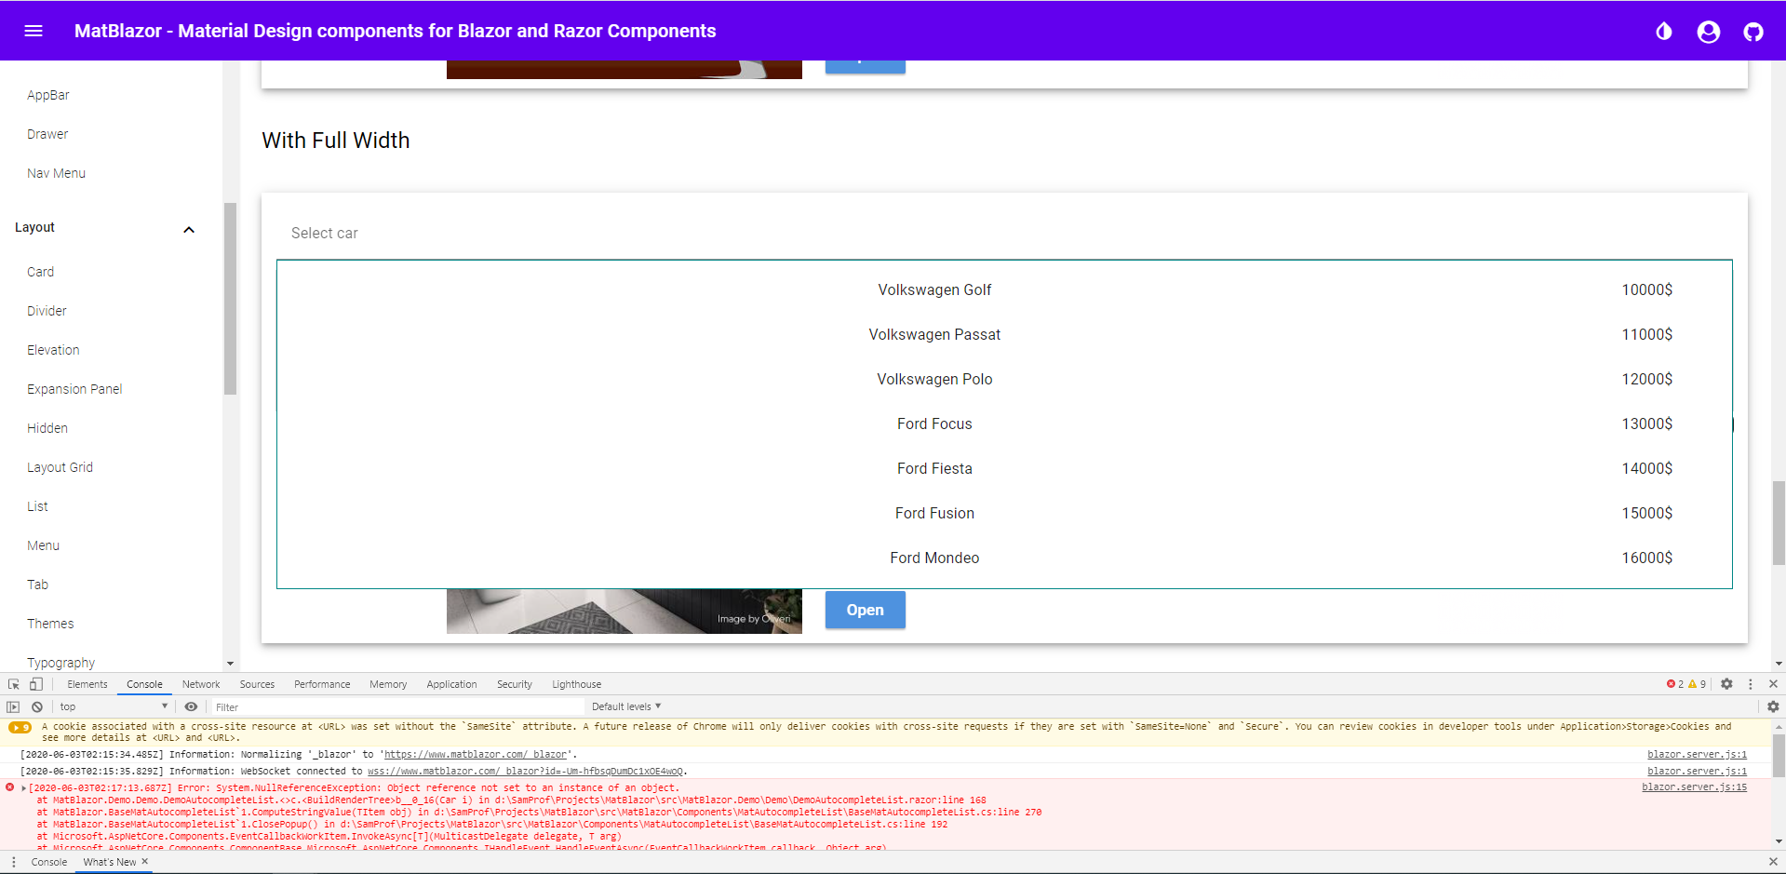The height and width of the screenshot is (874, 1786).
Task: Open the Default levels dropdown
Action: coord(624,706)
